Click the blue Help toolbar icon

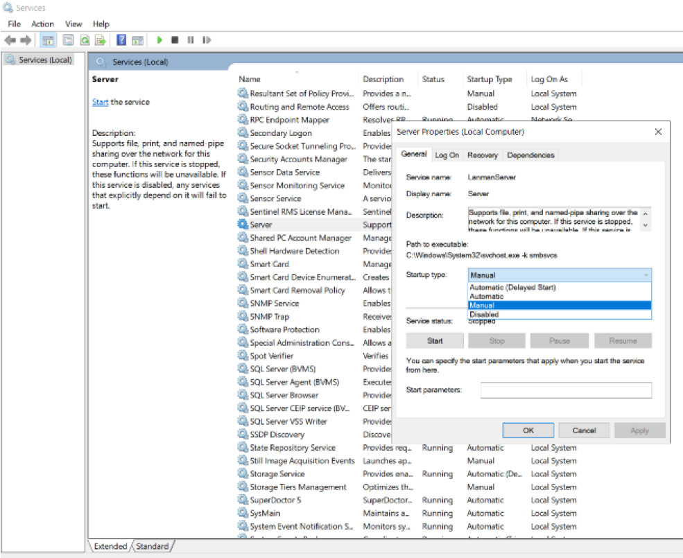[121, 40]
